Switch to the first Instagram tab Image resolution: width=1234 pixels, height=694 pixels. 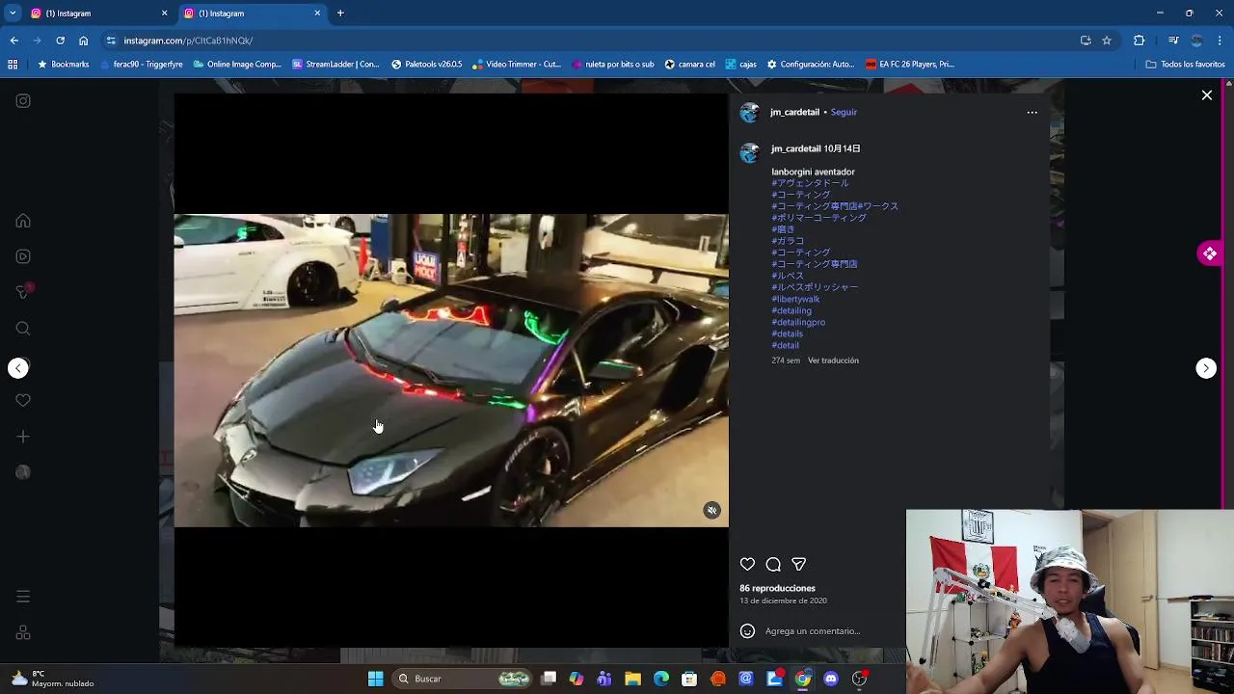pyautogui.click(x=96, y=13)
